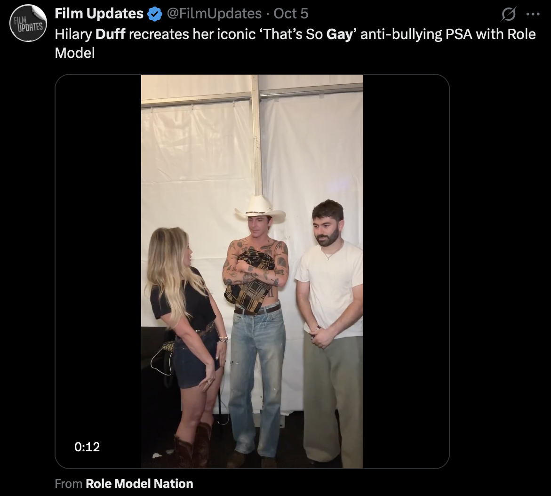Click the "0:12" video duration label
The height and width of the screenshot is (496, 551).
(87, 447)
